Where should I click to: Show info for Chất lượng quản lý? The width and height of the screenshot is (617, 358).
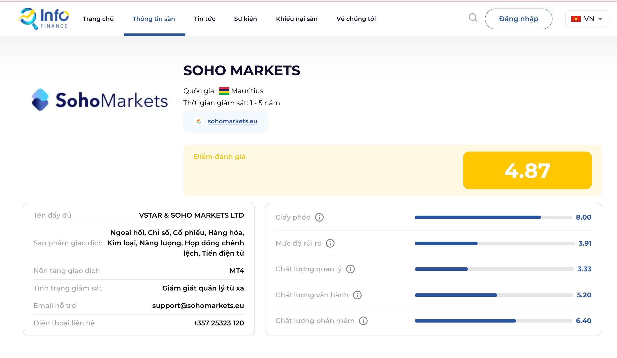(x=350, y=269)
